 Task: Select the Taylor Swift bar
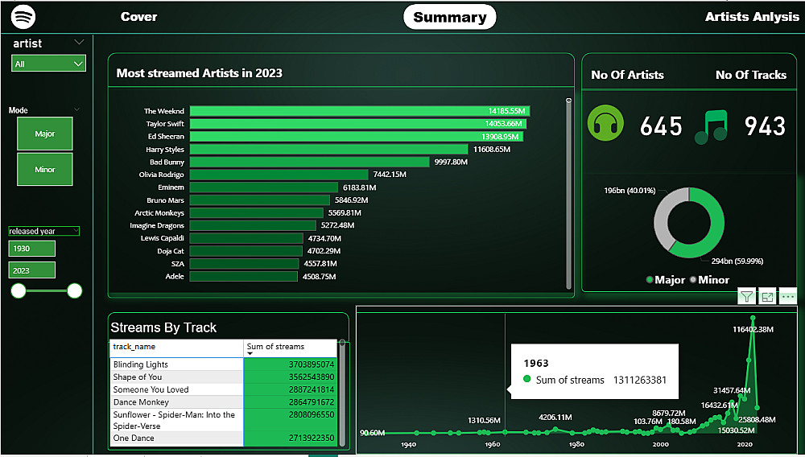click(x=358, y=124)
